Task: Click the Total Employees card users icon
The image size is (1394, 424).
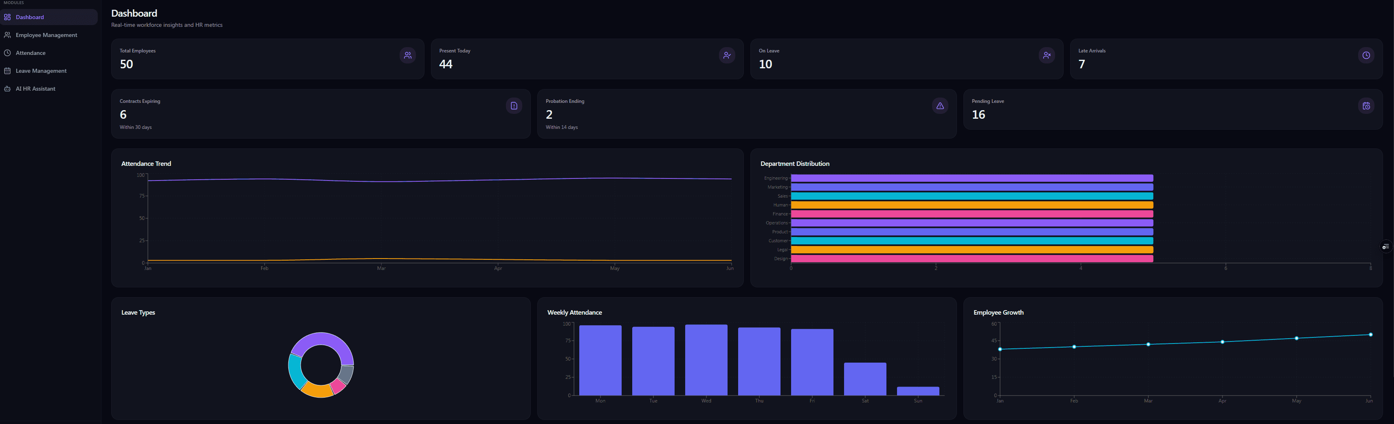Action: 407,55
